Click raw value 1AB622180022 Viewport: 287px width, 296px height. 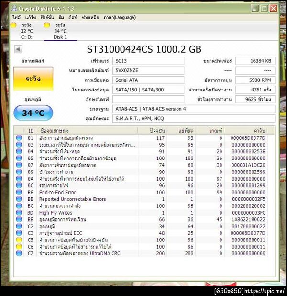coord(248,219)
